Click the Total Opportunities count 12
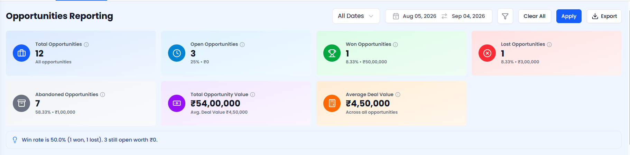 (x=39, y=53)
